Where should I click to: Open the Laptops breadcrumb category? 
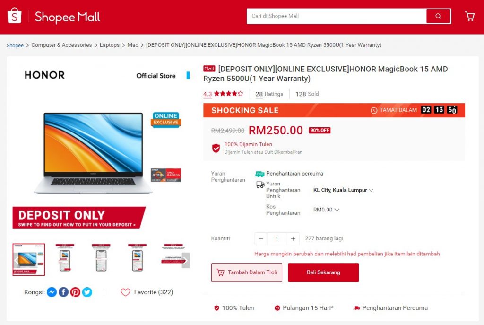(x=110, y=45)
